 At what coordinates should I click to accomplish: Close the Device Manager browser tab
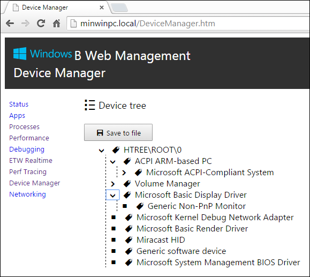102,8
